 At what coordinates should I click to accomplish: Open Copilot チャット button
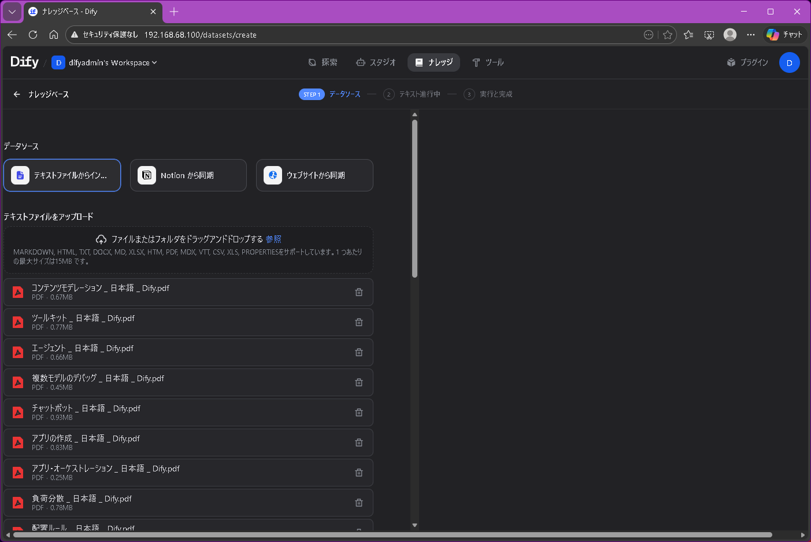coord(784,35)
